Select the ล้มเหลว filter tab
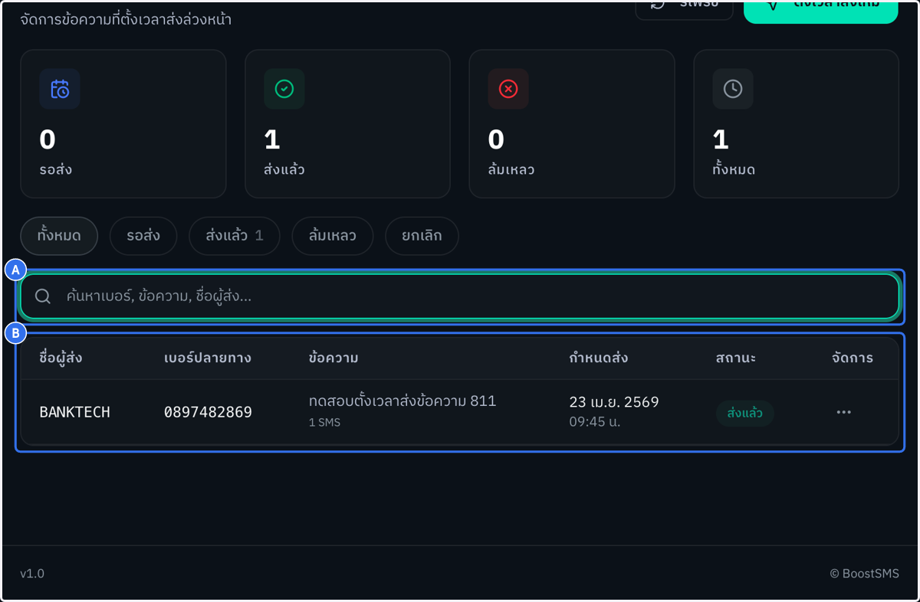The width and height of the screenshot is (920, 602). tap(333, 236)
